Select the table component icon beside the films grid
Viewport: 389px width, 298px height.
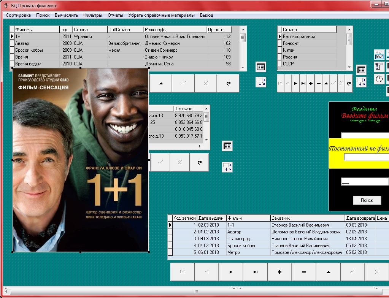(x=261, y=67)
